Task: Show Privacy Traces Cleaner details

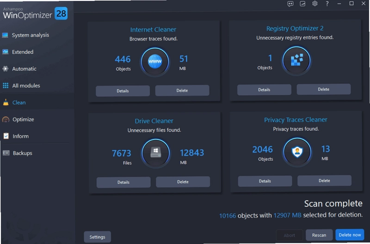Action: 265,181
